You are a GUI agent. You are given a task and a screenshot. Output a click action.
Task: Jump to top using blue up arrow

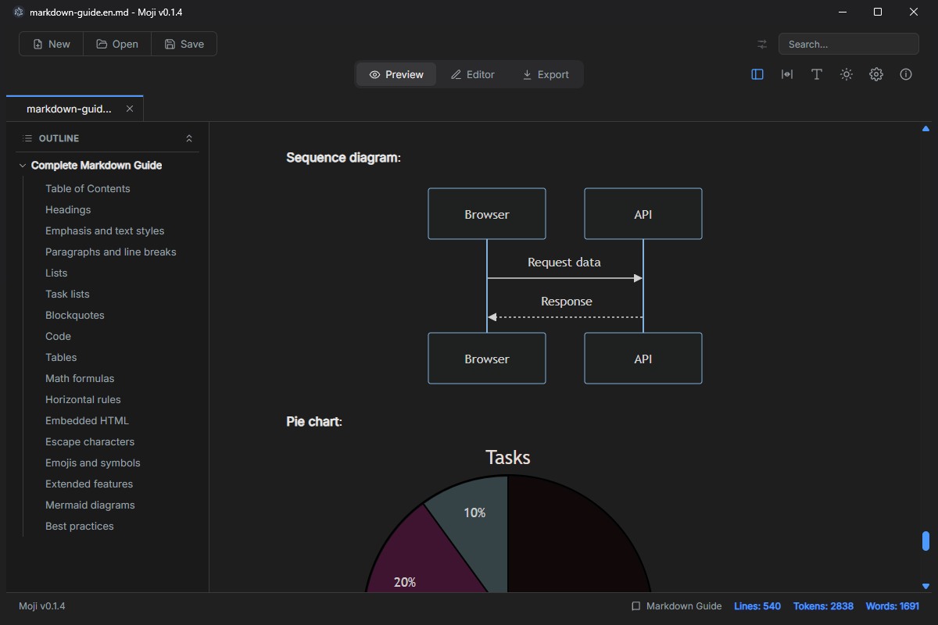tap(926, 128)
